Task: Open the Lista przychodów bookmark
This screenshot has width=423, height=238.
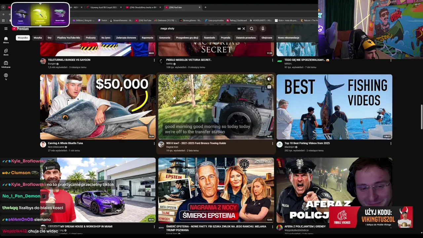Action: point(214,20)
